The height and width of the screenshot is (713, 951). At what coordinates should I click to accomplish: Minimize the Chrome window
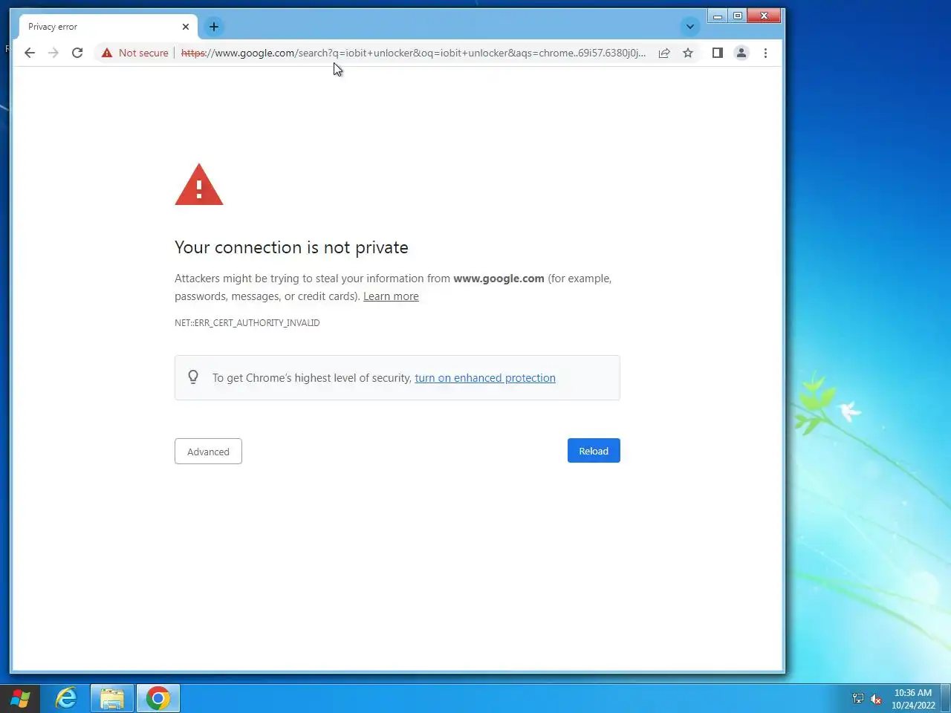click(717, 16)
